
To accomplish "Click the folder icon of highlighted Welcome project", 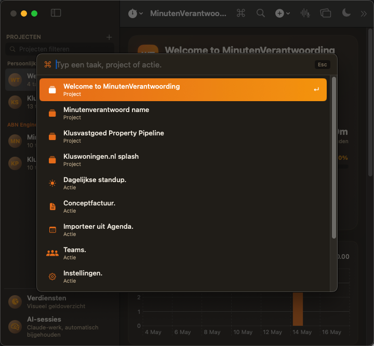I will click(x=52, y=90).
